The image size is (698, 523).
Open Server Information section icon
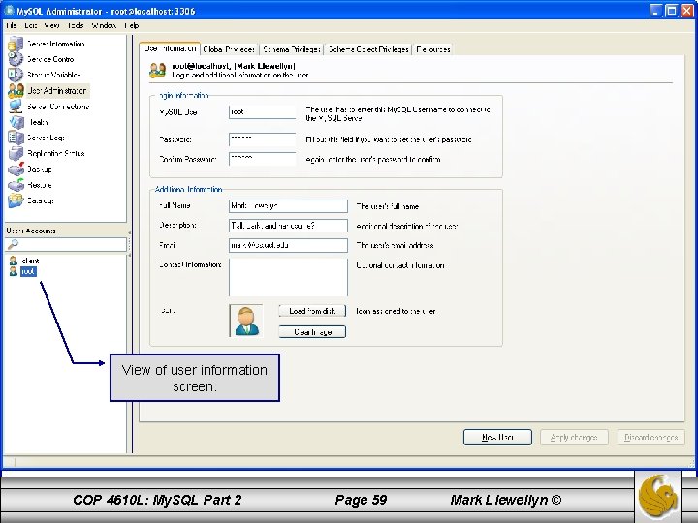[16, 44]
